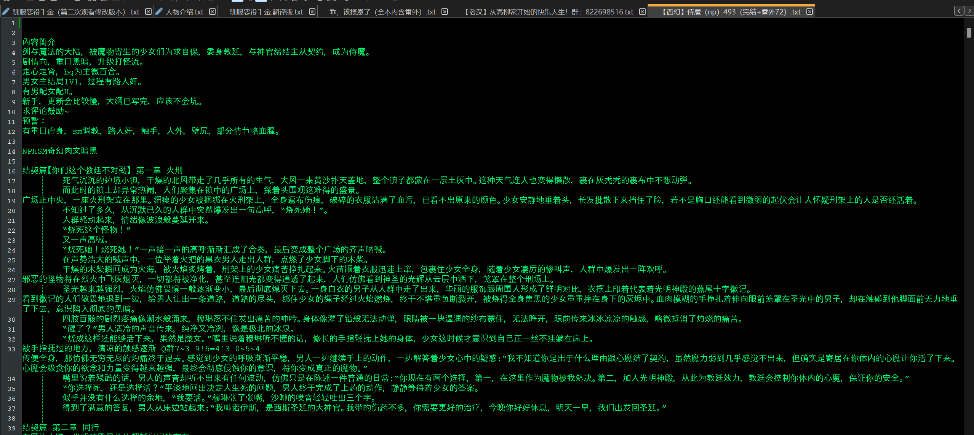Image resolution: width=974 pixels, height=435 pixels.
Task: Switch to 驯服恶役千金.翻译版.txt tab
Action: (x=266, y=12)
